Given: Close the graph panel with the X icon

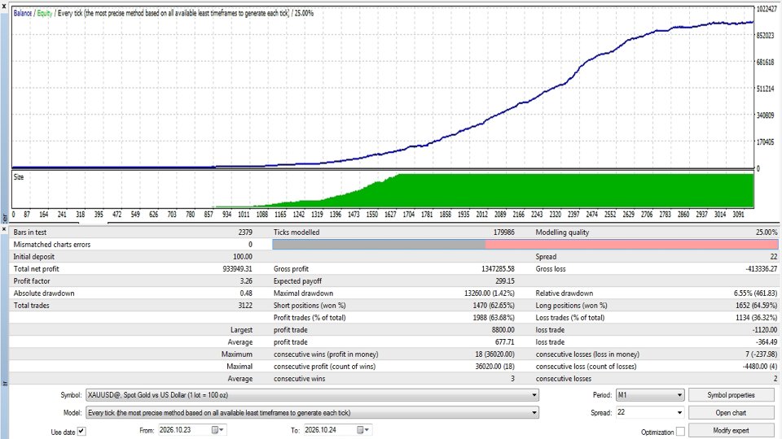Looking at the screenshot, I should [x=4, y=5].
